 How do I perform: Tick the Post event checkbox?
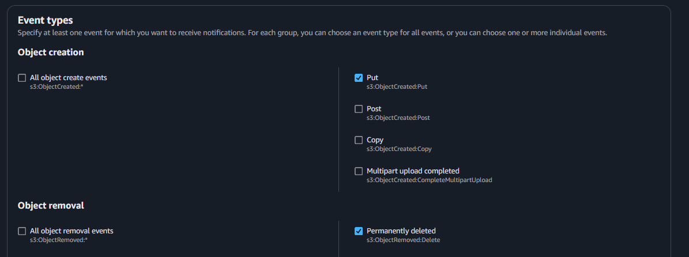pyautogui.click(x=359, y=109)
